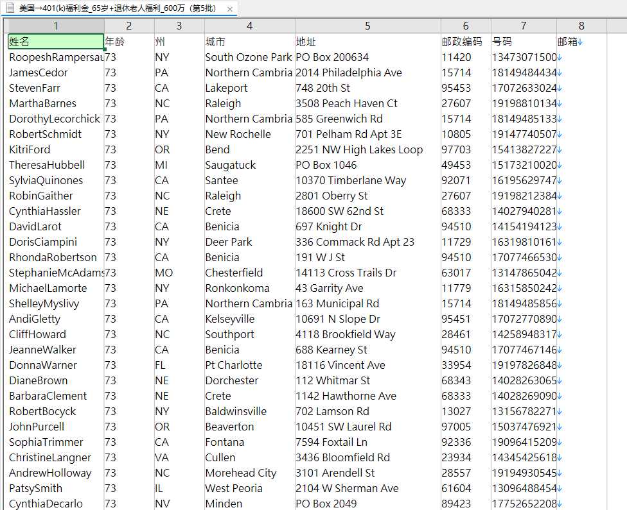Click the phone number 18149484434
627x510 pixels.
coord(524,72)
